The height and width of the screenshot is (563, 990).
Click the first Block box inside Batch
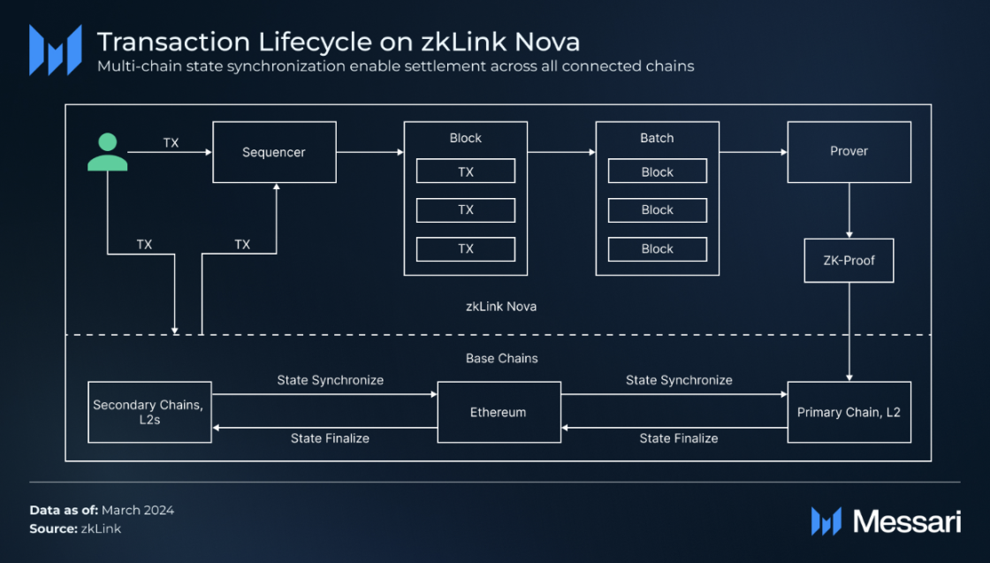pos(658,171)
